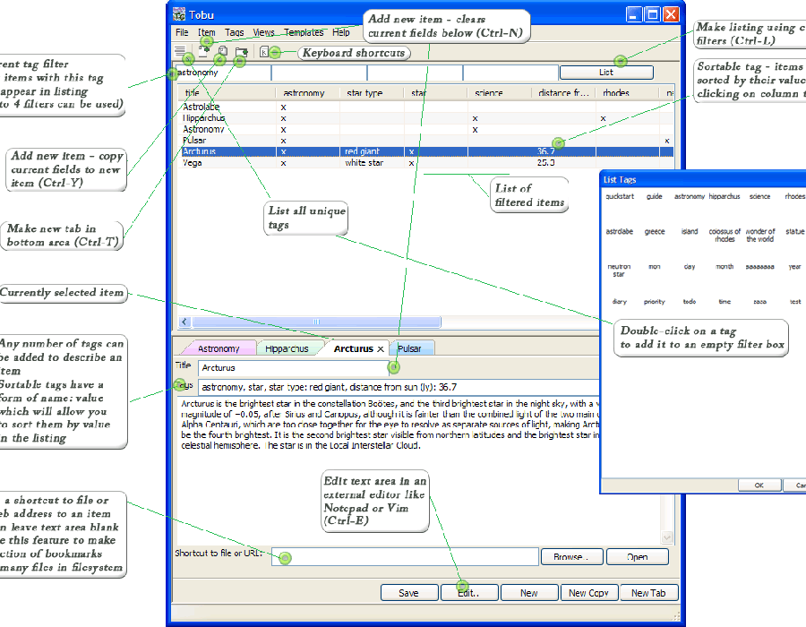This screenshot has width=806, height=627.
Task: Switch to the Astronomy tab
Action: [x=219, y=348]
